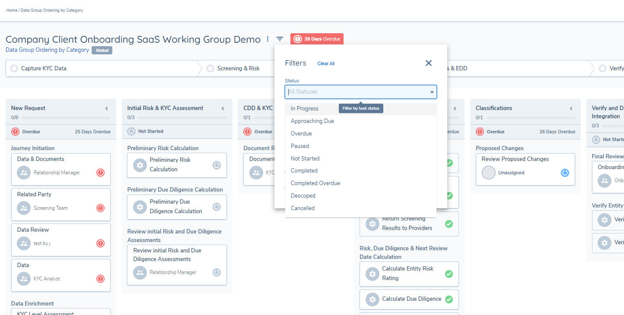Click the Screening Team avatar icon

click(x=24, y=208)
